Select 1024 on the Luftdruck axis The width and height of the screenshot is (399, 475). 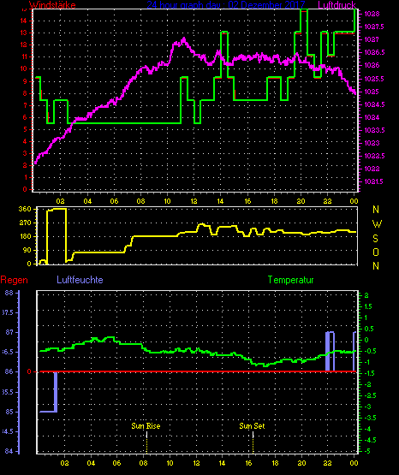click(372, 117)
